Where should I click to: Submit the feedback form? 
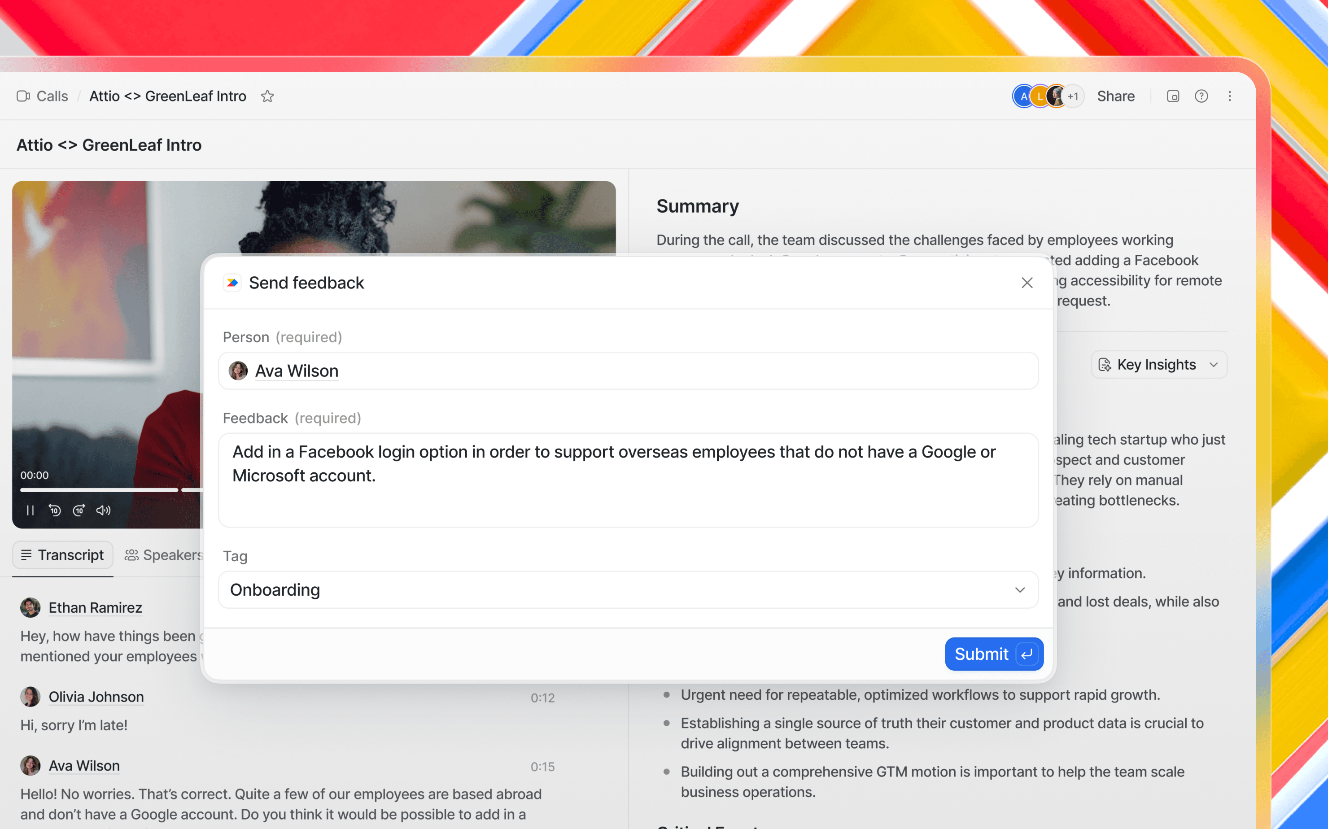point(993,654)
